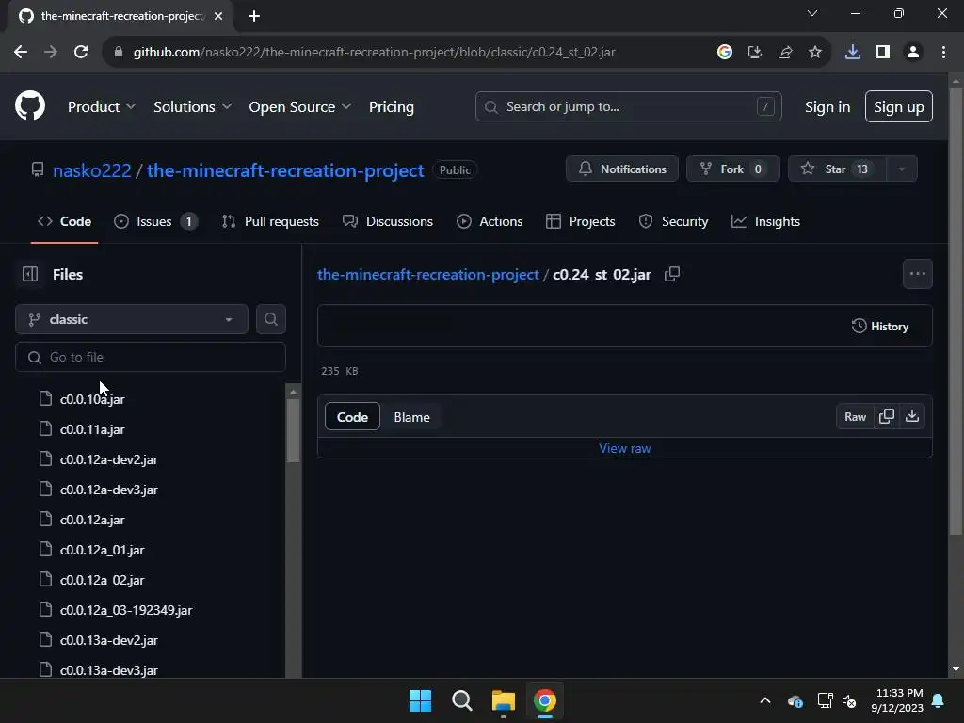Open the nasko222 owner link
The image size is (964, 723).
[x=92, y=170]
